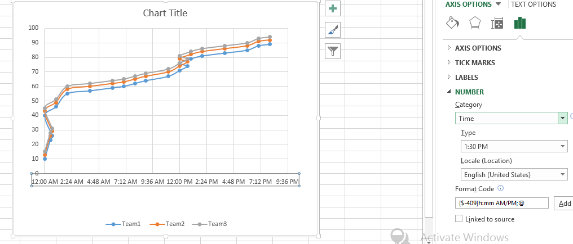Screen dimensions: 573x244
Task: Select the Effects pentagon icon
Action: [x=475, y=23]
